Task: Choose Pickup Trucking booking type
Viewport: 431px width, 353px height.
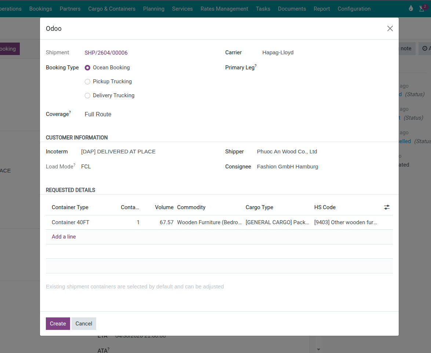Action: coord(87,81)
